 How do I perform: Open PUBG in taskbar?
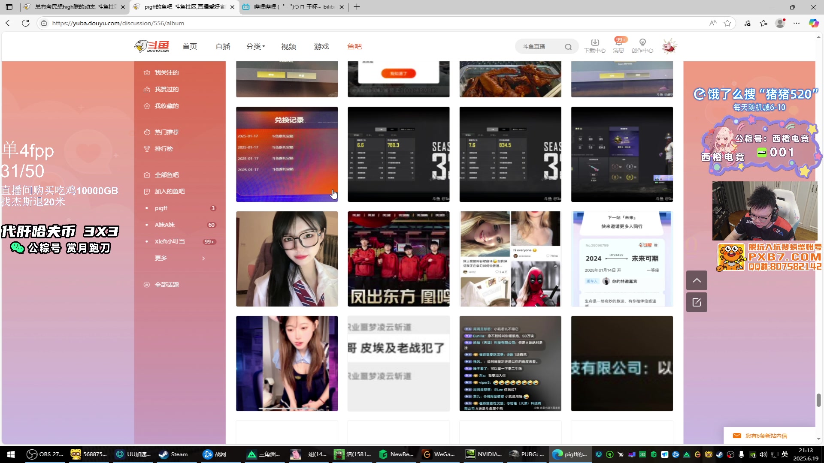pyautogui.click(x=527, y=454)
